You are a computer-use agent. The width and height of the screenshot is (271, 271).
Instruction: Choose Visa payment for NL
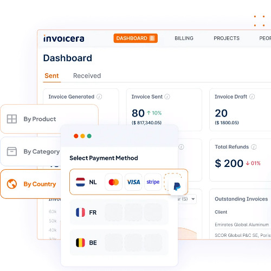(x=133, y=182)
